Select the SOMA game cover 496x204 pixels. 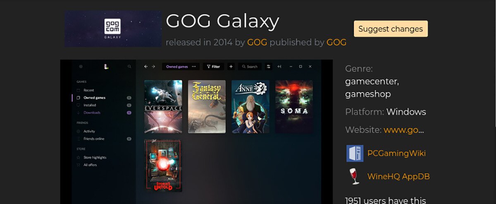pyautogui.click(x=294, y=107)
